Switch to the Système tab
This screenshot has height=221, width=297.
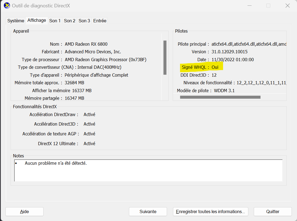tap(16, 21)
